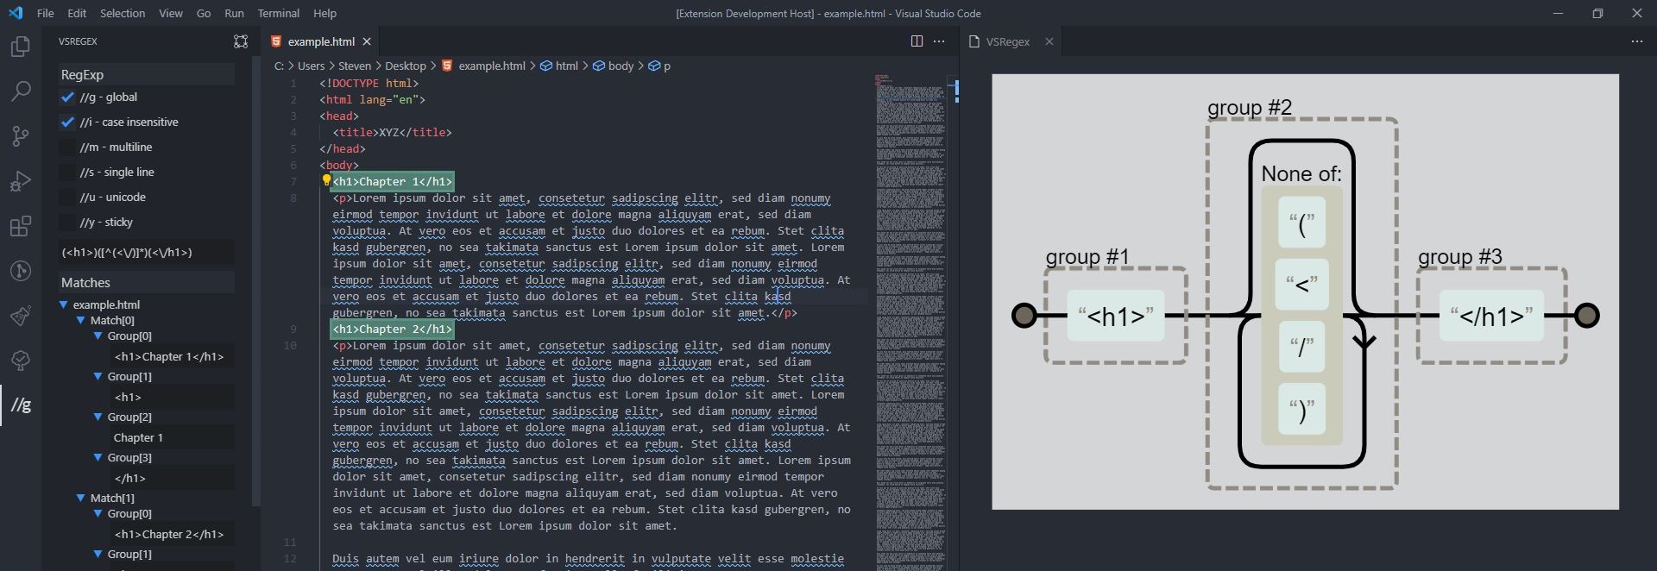Open the Run and Debug view
Image resolution: width=1657 pixels, height=571 pixels.
tap(20, 181)
